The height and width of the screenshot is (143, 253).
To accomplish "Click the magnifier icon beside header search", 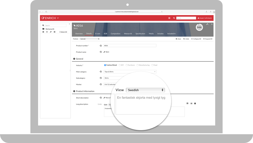I will [174, 18].
